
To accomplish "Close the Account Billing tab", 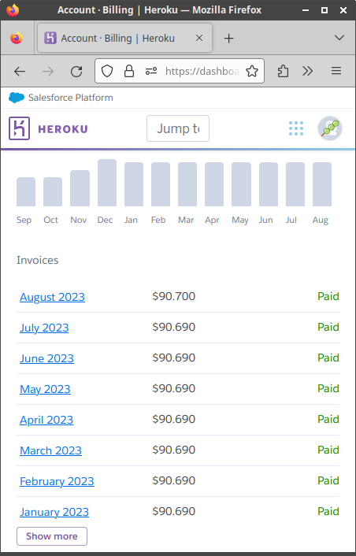I will click(199, 38).
